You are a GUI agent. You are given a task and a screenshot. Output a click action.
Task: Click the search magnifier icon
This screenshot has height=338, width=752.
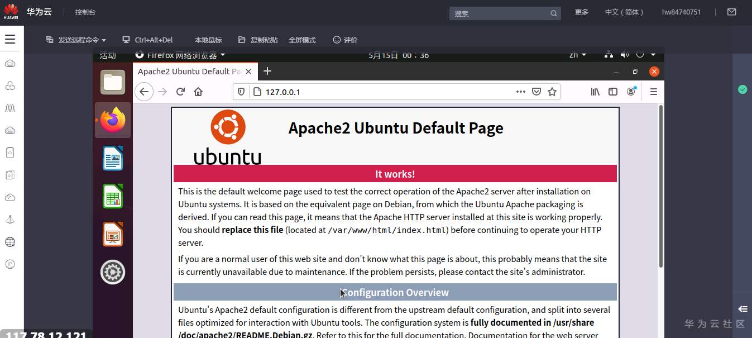554,13
